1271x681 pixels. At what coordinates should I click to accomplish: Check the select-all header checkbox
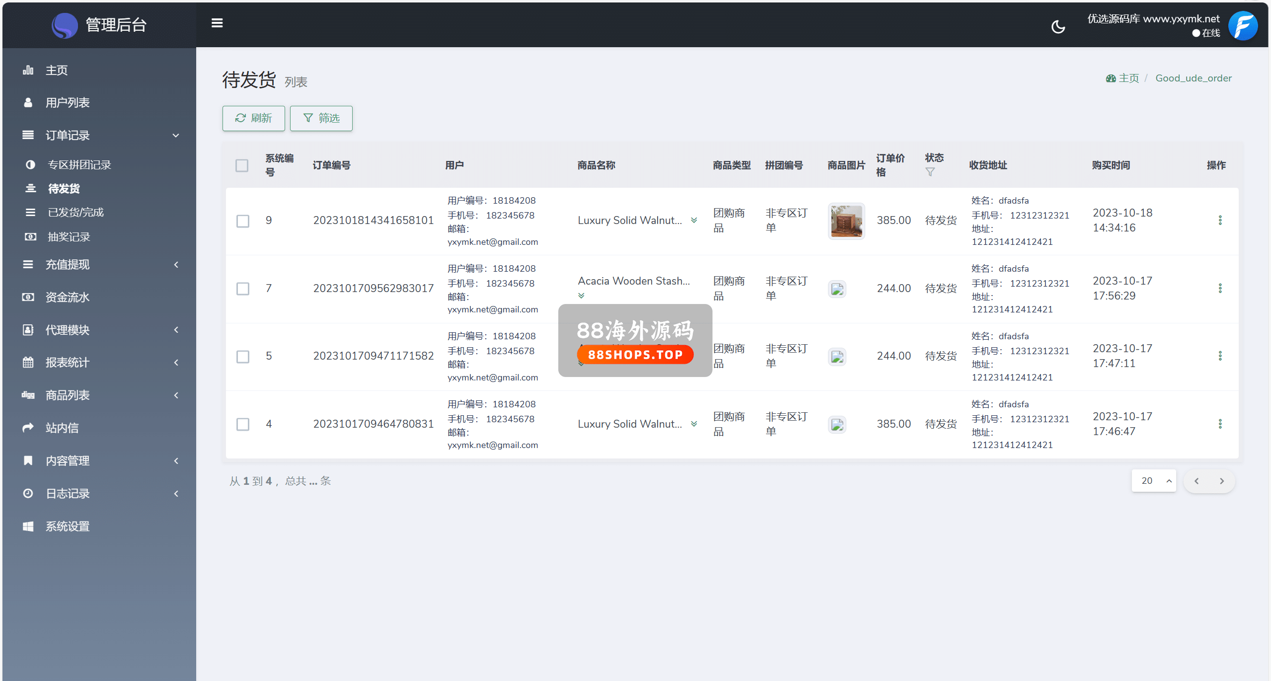coord(242,165)
